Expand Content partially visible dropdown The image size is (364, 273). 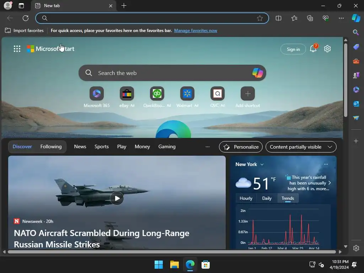(x=301, y=147)
